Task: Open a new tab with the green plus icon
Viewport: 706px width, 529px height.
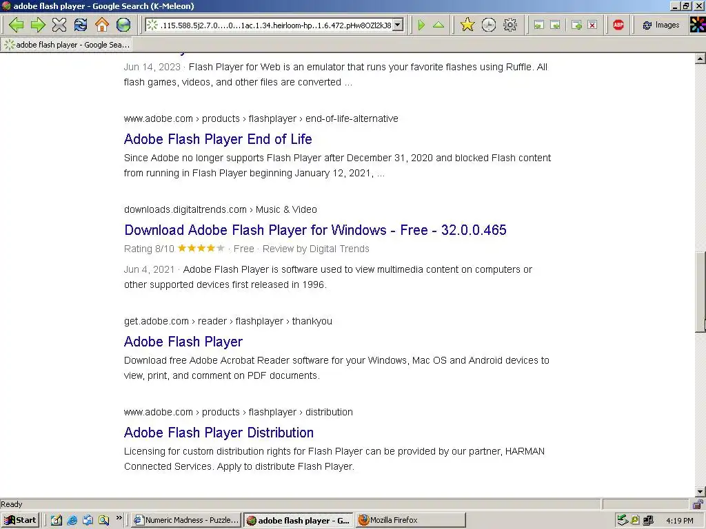Action: (576, 25)
